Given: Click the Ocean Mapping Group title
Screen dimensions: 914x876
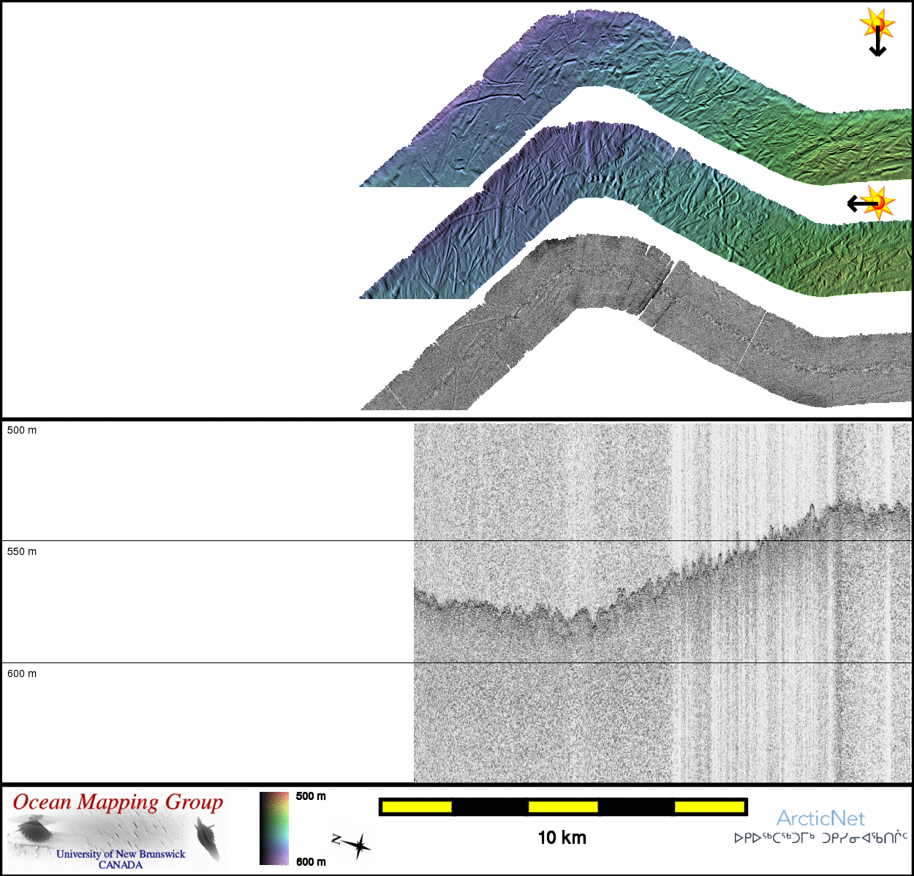Looking at the screenshot, I should coord(118,802).
